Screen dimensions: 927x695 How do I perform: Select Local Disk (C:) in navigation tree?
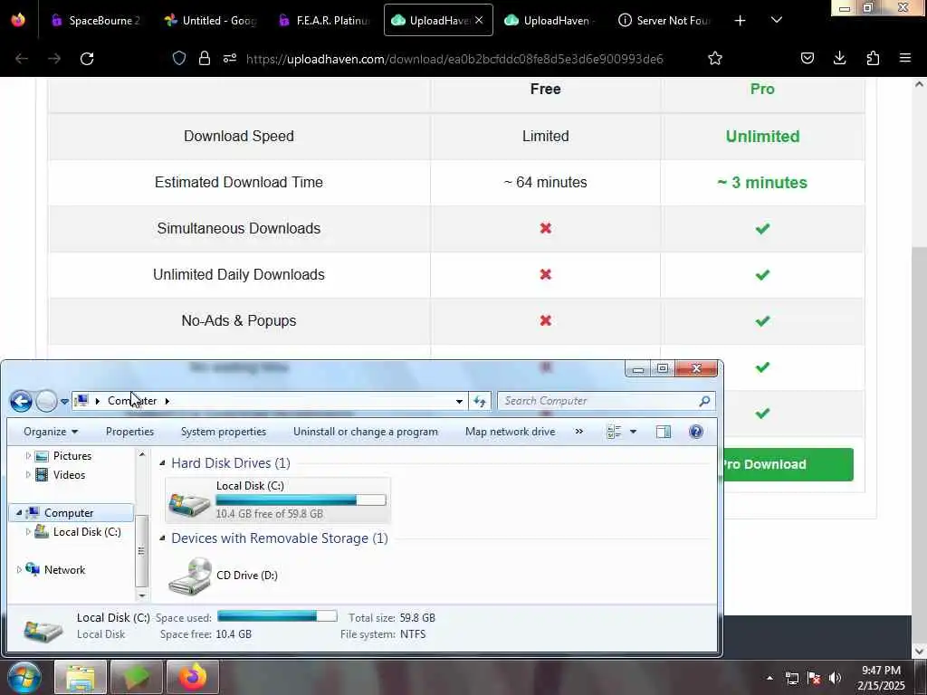(87, 532)
